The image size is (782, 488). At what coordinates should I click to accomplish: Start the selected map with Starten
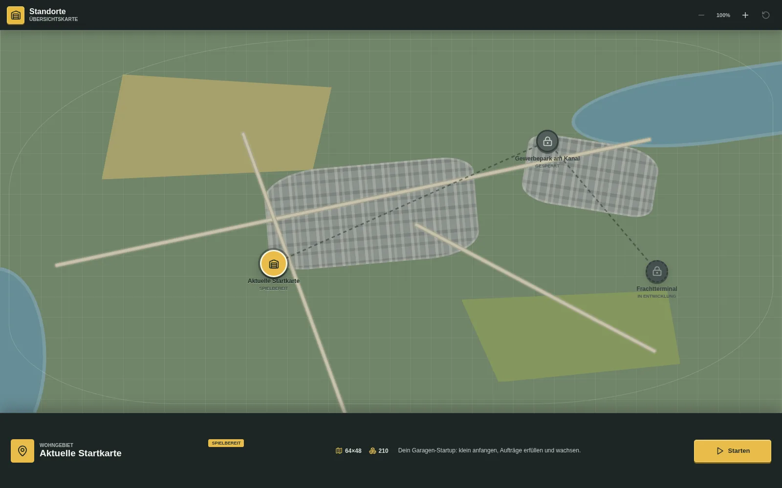733,451
